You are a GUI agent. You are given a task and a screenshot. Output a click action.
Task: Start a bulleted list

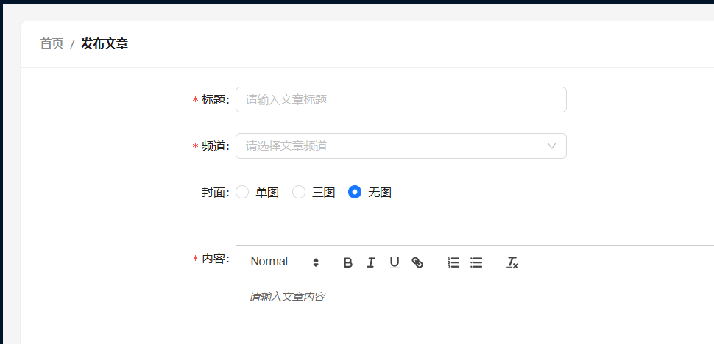(x=476, y=262)
